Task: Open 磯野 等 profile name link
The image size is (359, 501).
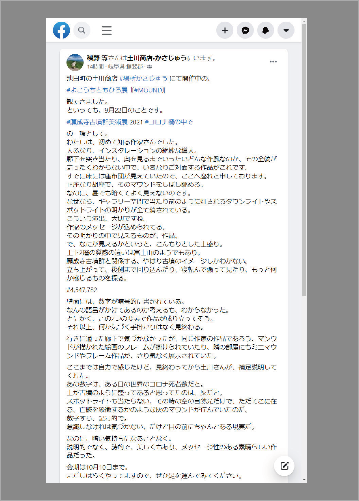Action: pyautogui.click(x=97, y=58)
